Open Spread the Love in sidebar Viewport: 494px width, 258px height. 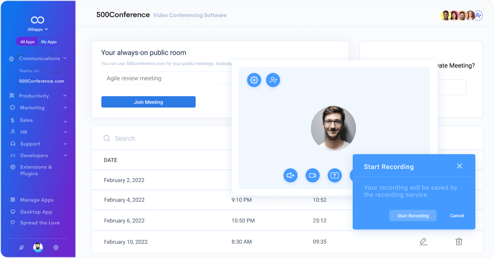pos(40,223)
